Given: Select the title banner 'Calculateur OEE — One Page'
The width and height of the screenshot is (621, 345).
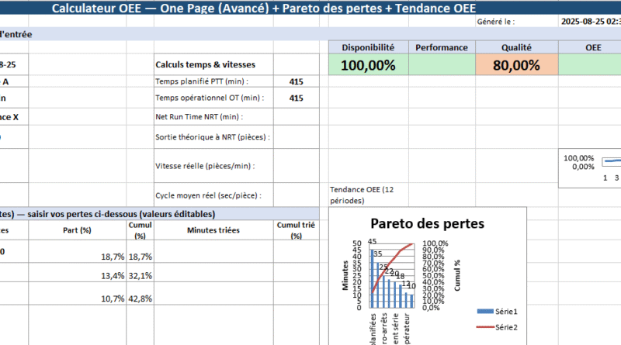Looking at the screenshot, I should (310, 8).
